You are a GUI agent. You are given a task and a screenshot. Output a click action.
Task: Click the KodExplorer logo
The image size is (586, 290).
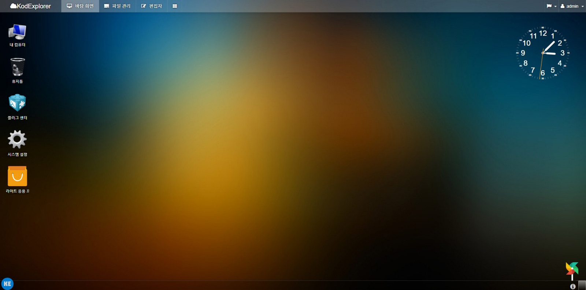pos(31,6)
